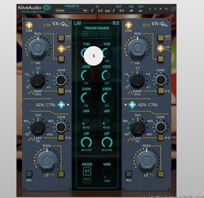Toggle the LF shelf button on L/M module
The width and height of the screenshot is (204, 198).
[x=61, y=174]
